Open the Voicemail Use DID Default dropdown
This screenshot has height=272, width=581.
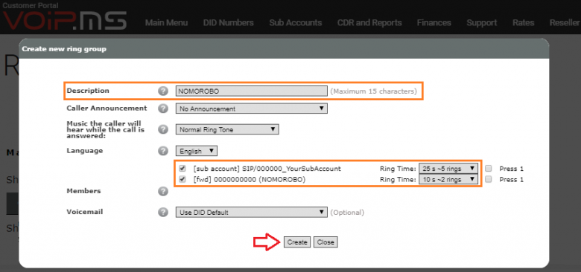click(252, 212)
